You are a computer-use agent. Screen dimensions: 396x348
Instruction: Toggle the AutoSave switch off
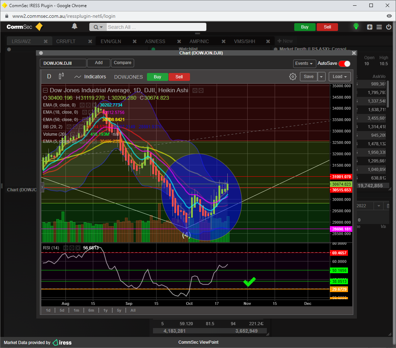[x=344, y=63]
